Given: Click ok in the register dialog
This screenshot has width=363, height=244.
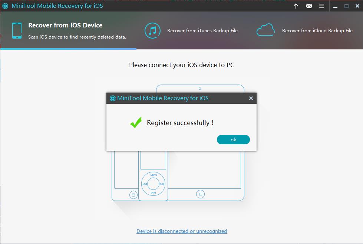Looking at the screenshot, I should click(233, 139).
